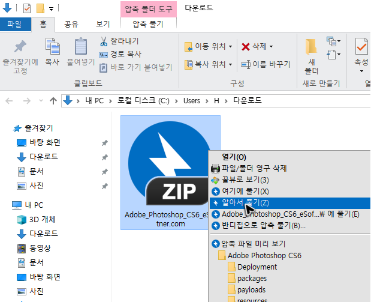Open the File (파일) tab
This screenshot has height=302, width=371.
coord(14,24)
